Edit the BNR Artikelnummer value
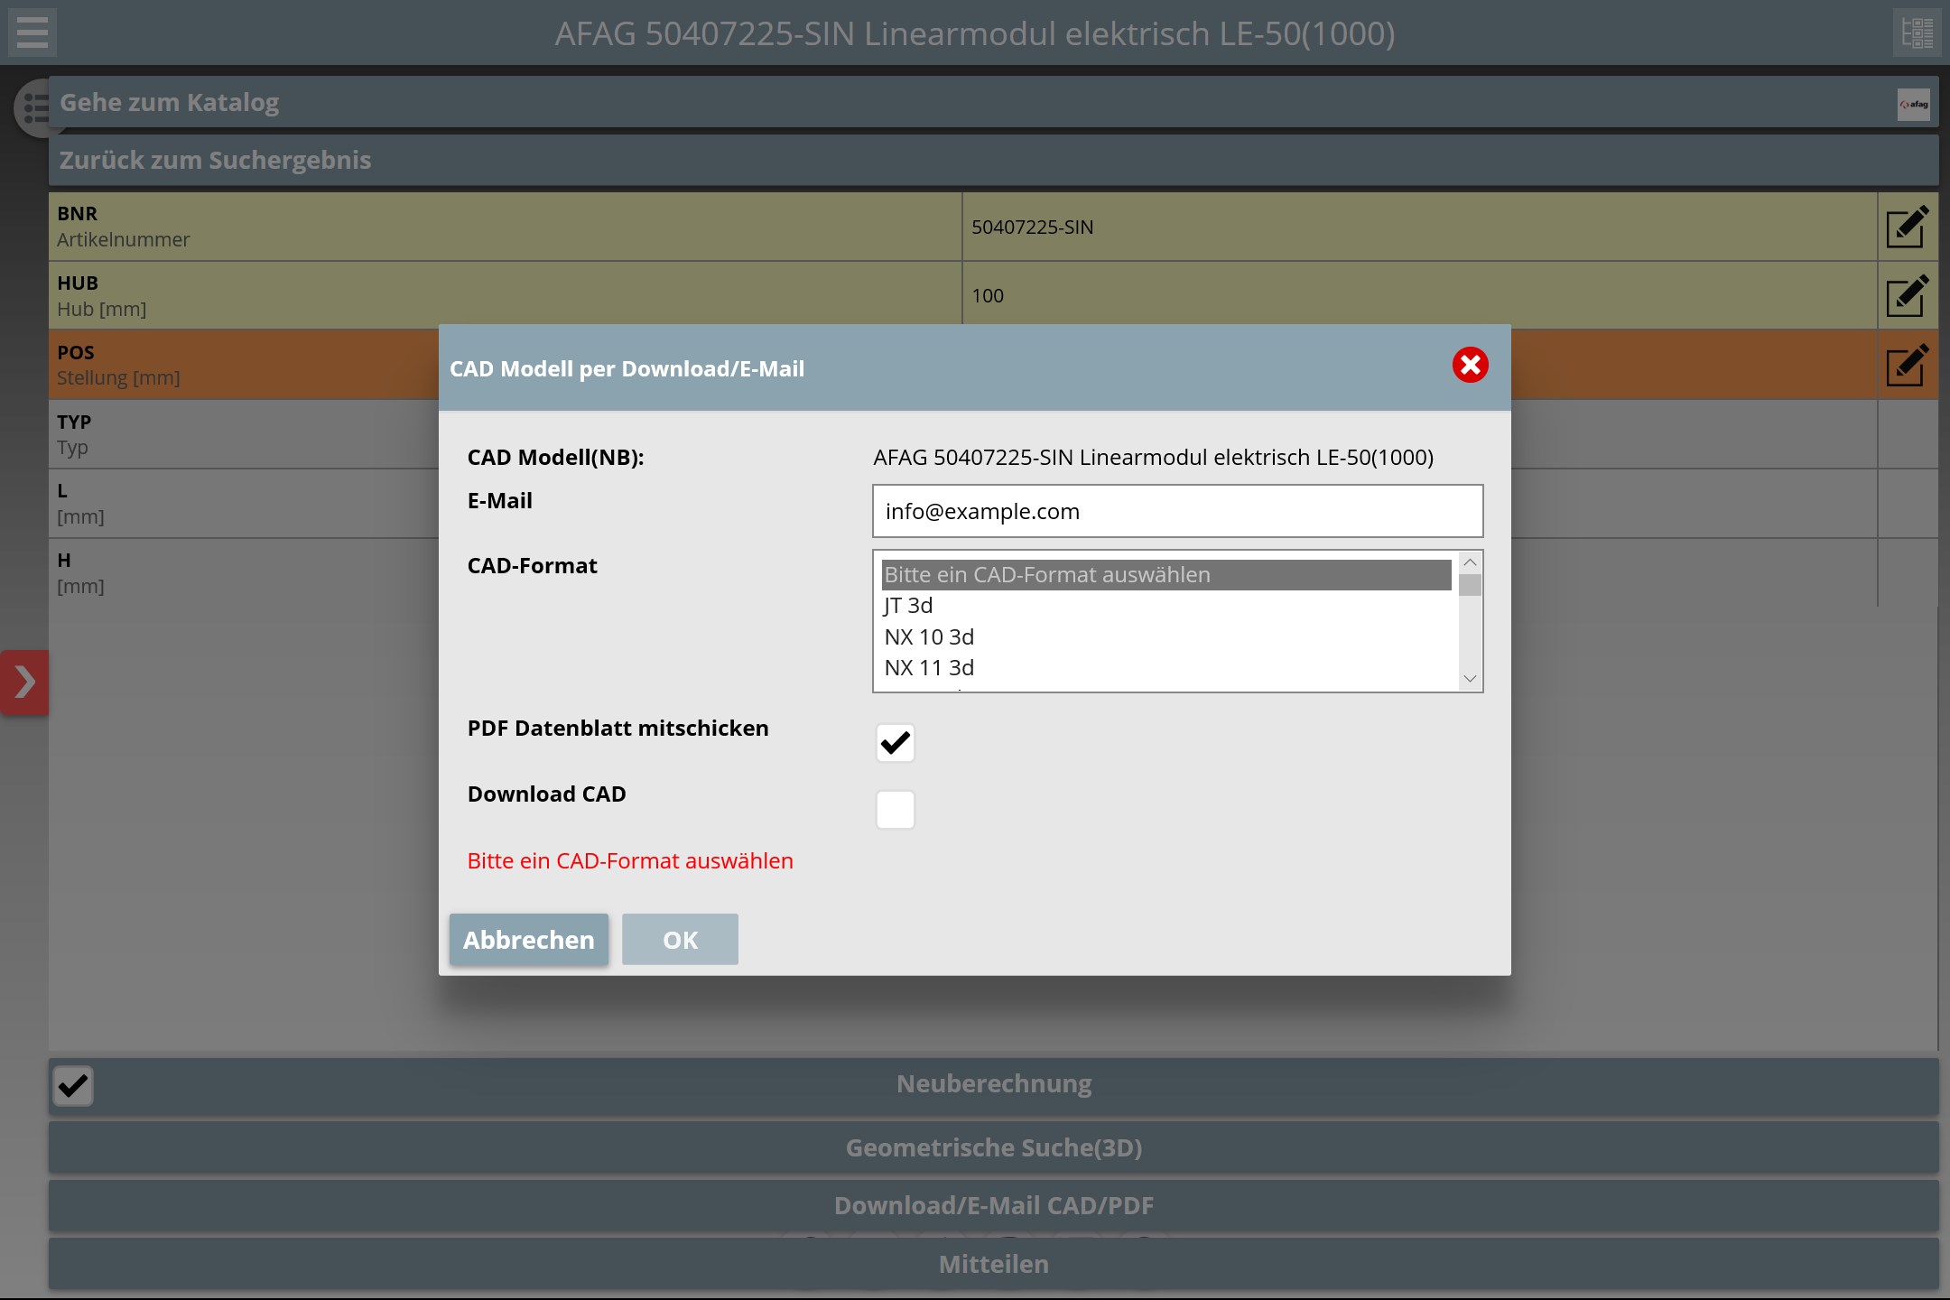 pyautogui.click(x=1907, y=227)
